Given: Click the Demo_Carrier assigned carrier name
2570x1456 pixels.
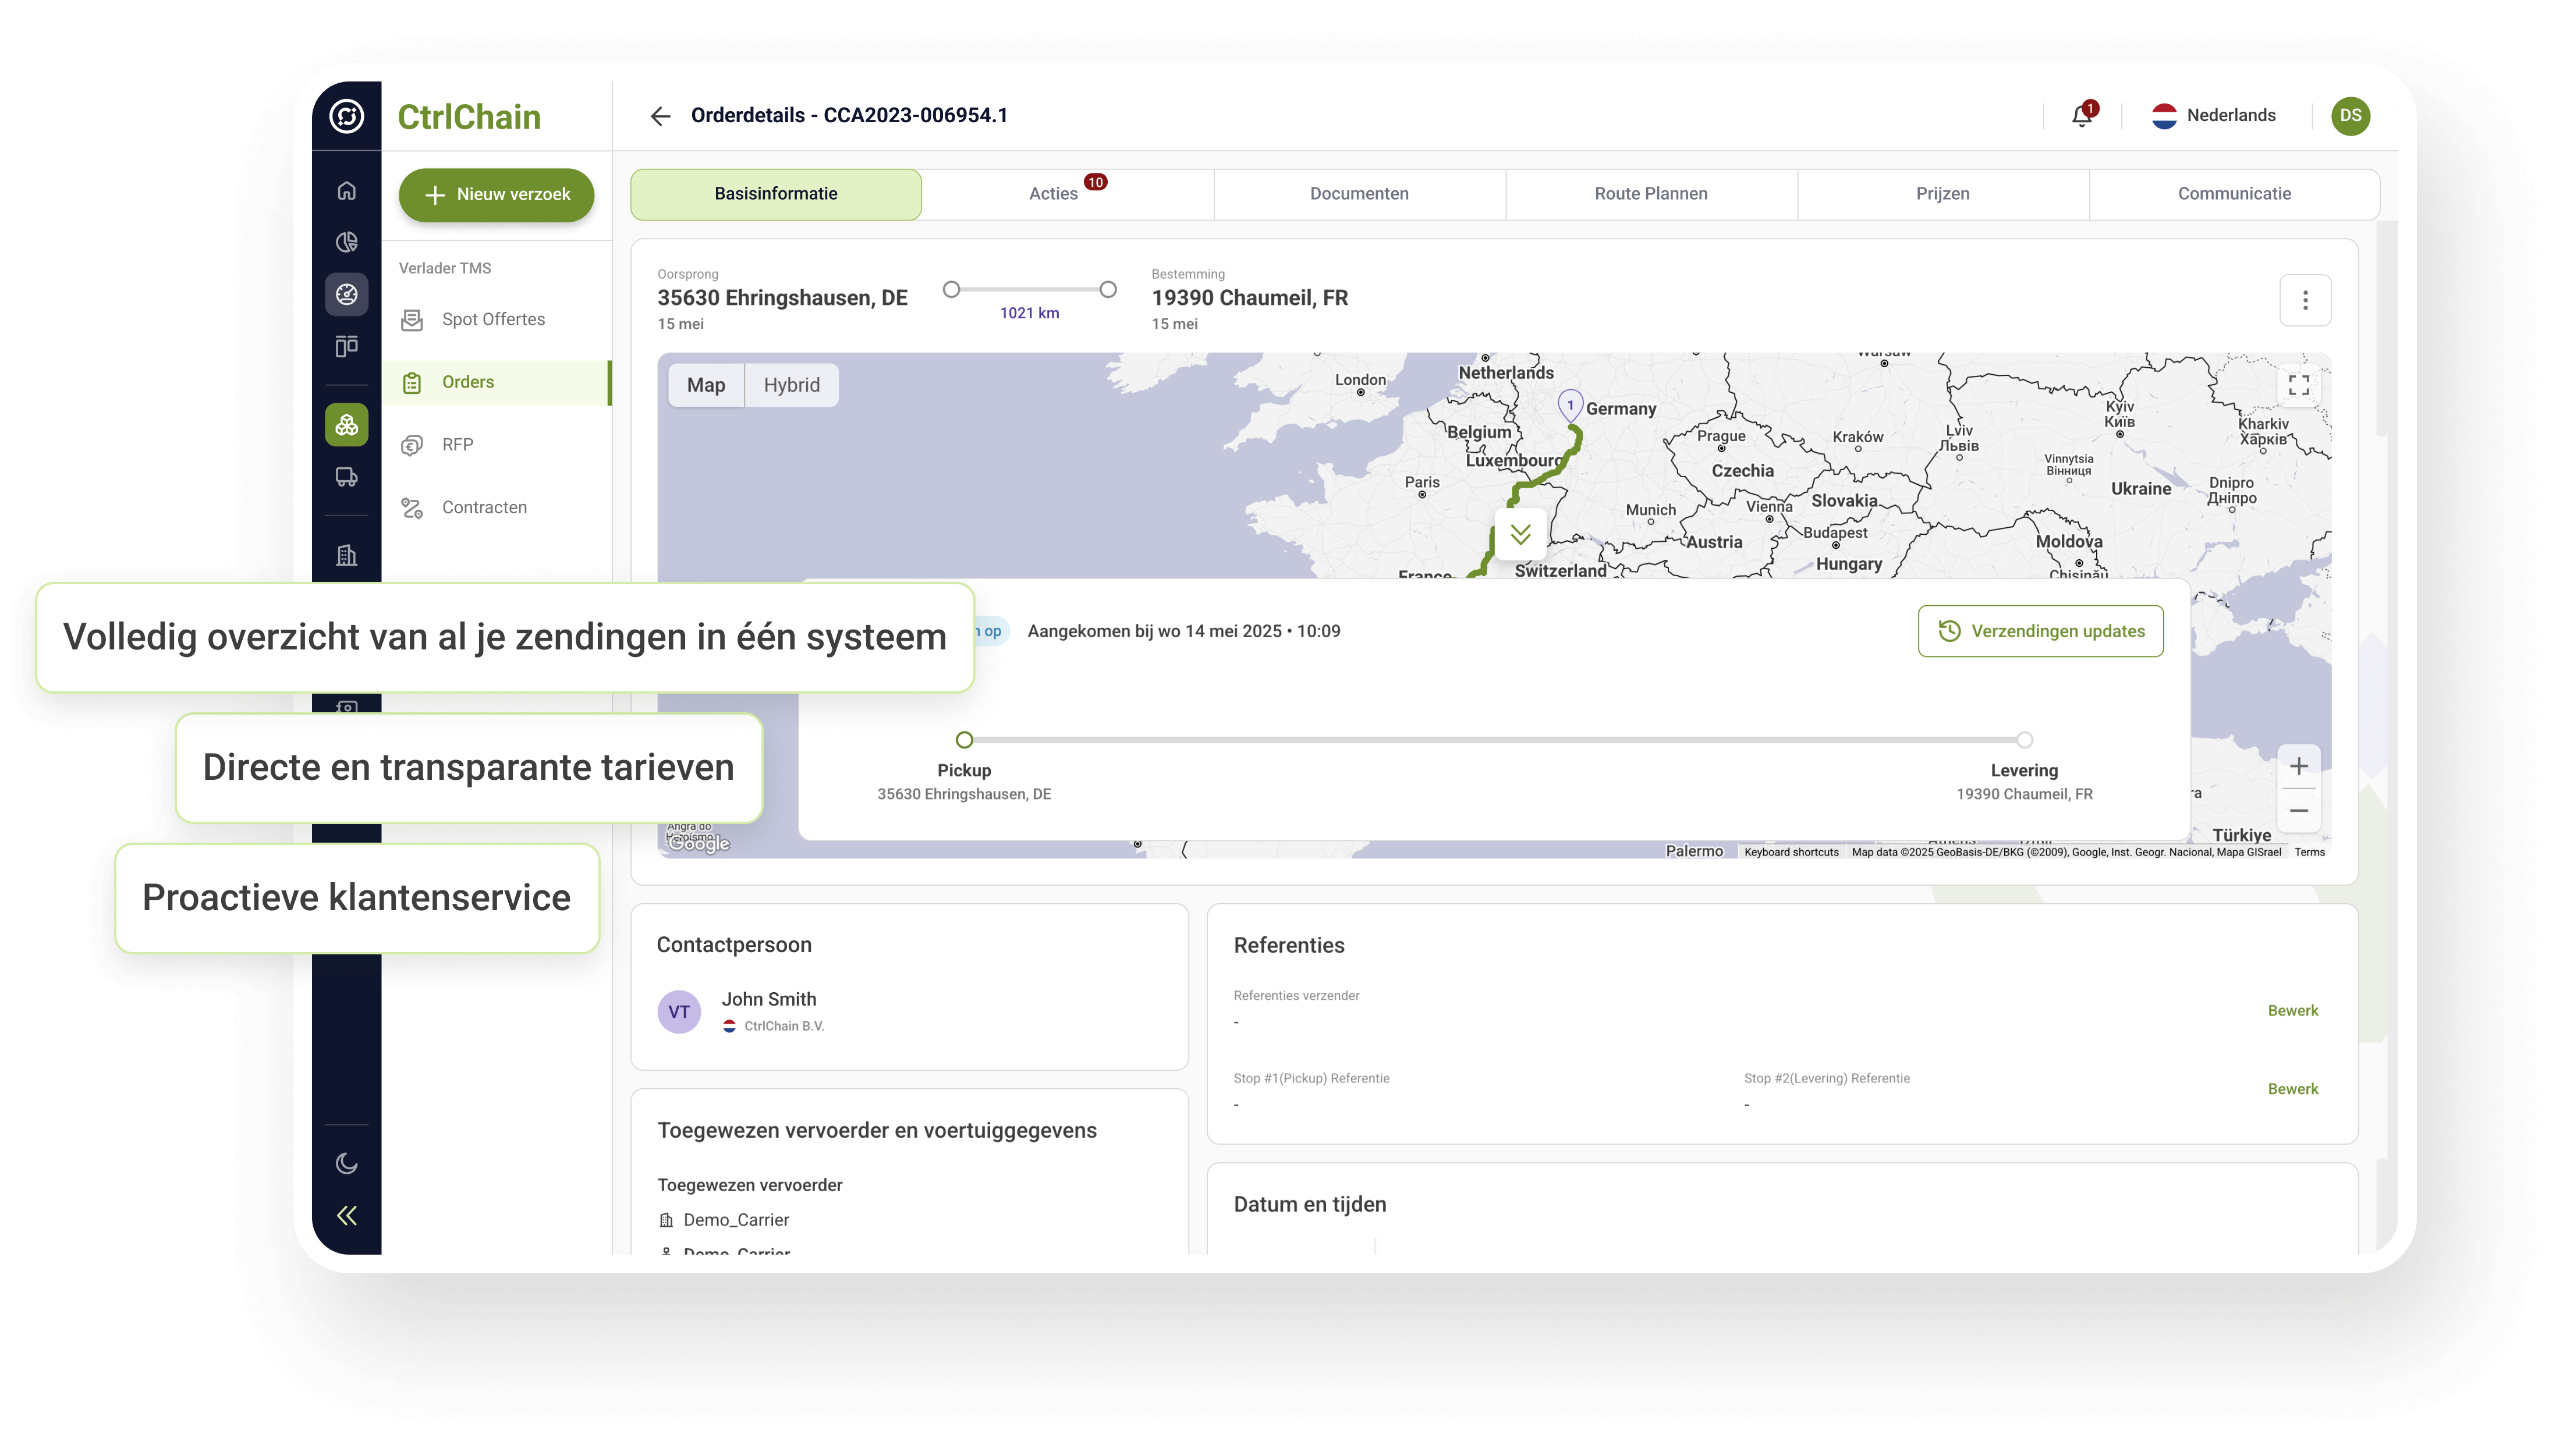Looking at the screenshot, I should [736, 1220].
